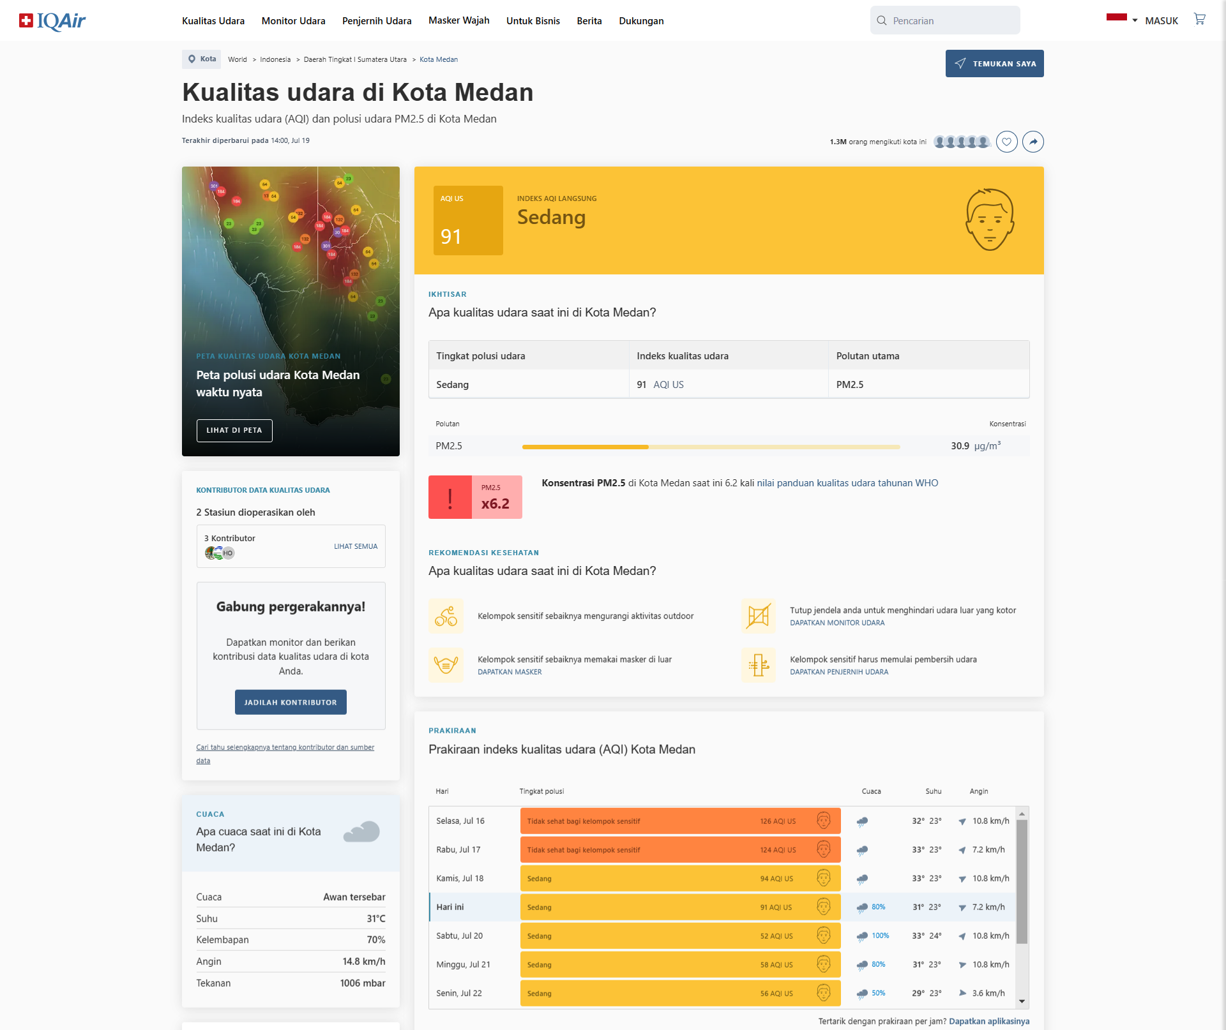Click rain icon in Selasa, Jul 16 row
Screen dimensions: 1226x1030
pos(862,821)
